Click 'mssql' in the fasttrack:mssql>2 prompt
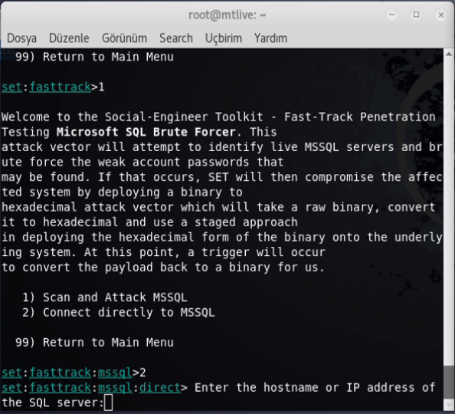The height and width of the screenshot is (414, 455). click(x=115, y=373)
